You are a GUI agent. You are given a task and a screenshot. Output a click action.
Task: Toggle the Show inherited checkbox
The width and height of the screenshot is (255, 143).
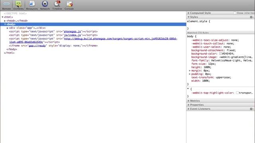(x=235, y=13)
